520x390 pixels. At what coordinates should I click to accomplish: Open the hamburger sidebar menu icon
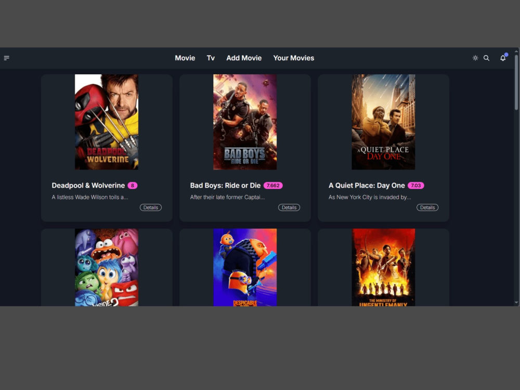tap(7, 58)
